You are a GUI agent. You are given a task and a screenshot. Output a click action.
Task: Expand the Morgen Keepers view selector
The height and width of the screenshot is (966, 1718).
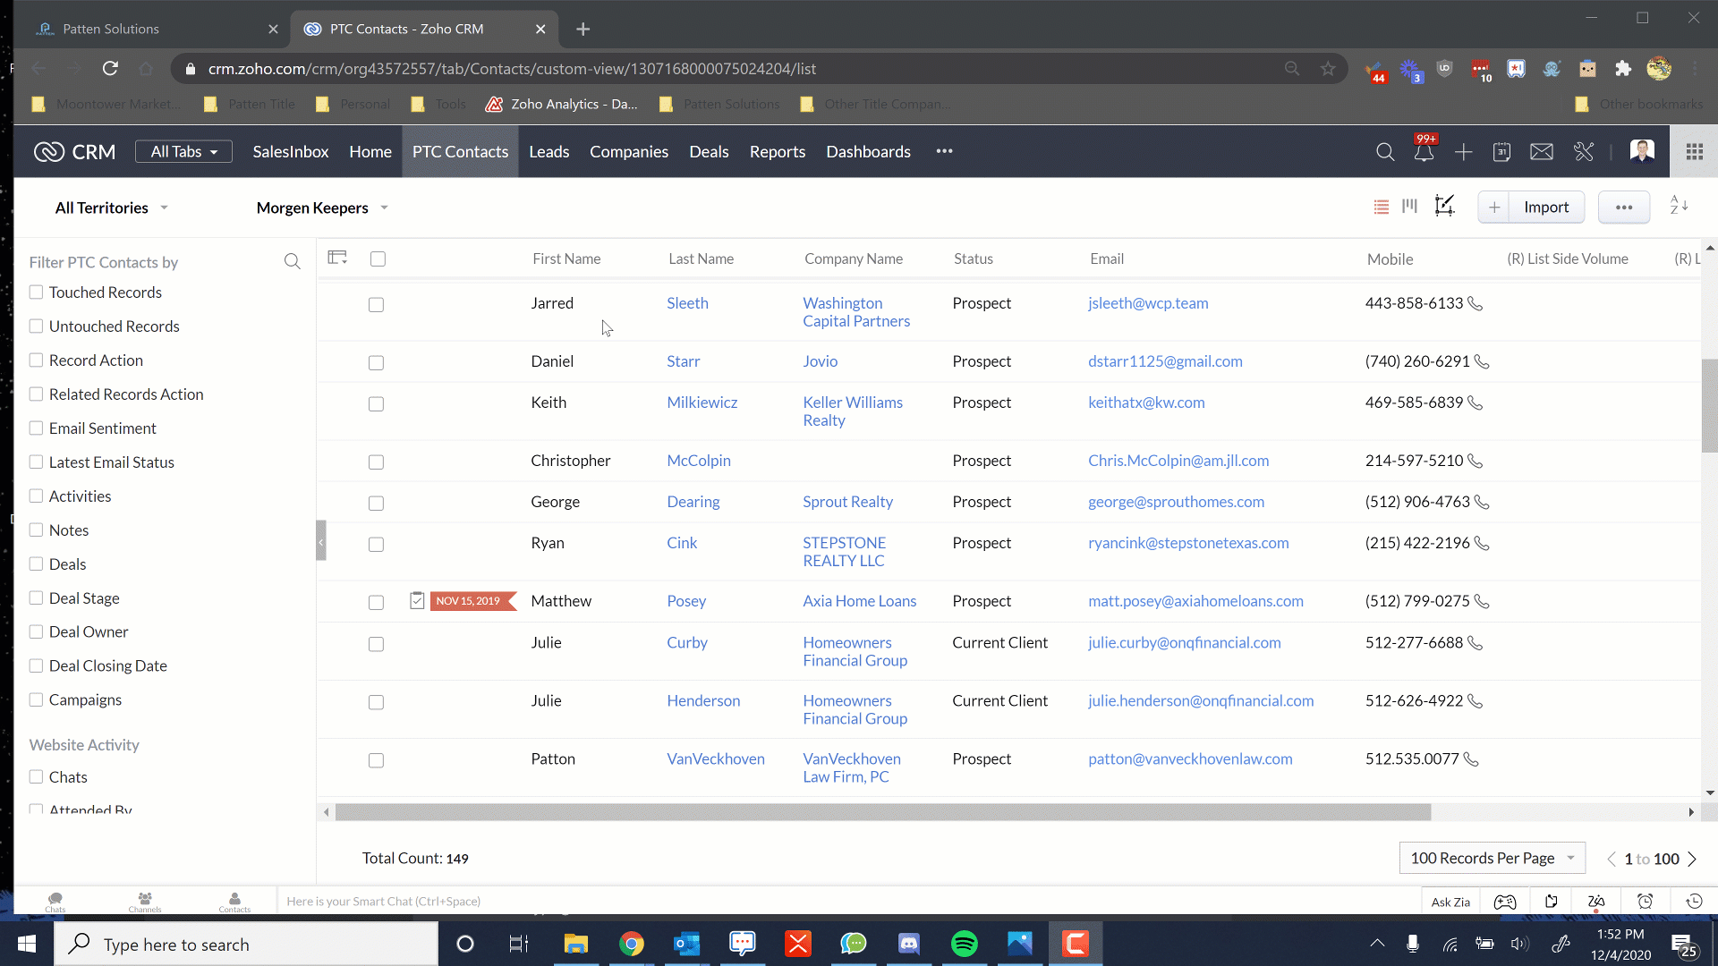(321, 208)
